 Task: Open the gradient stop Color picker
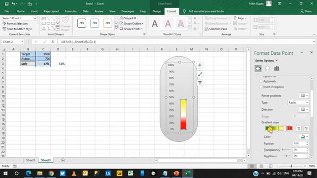[x=304, y=136]
